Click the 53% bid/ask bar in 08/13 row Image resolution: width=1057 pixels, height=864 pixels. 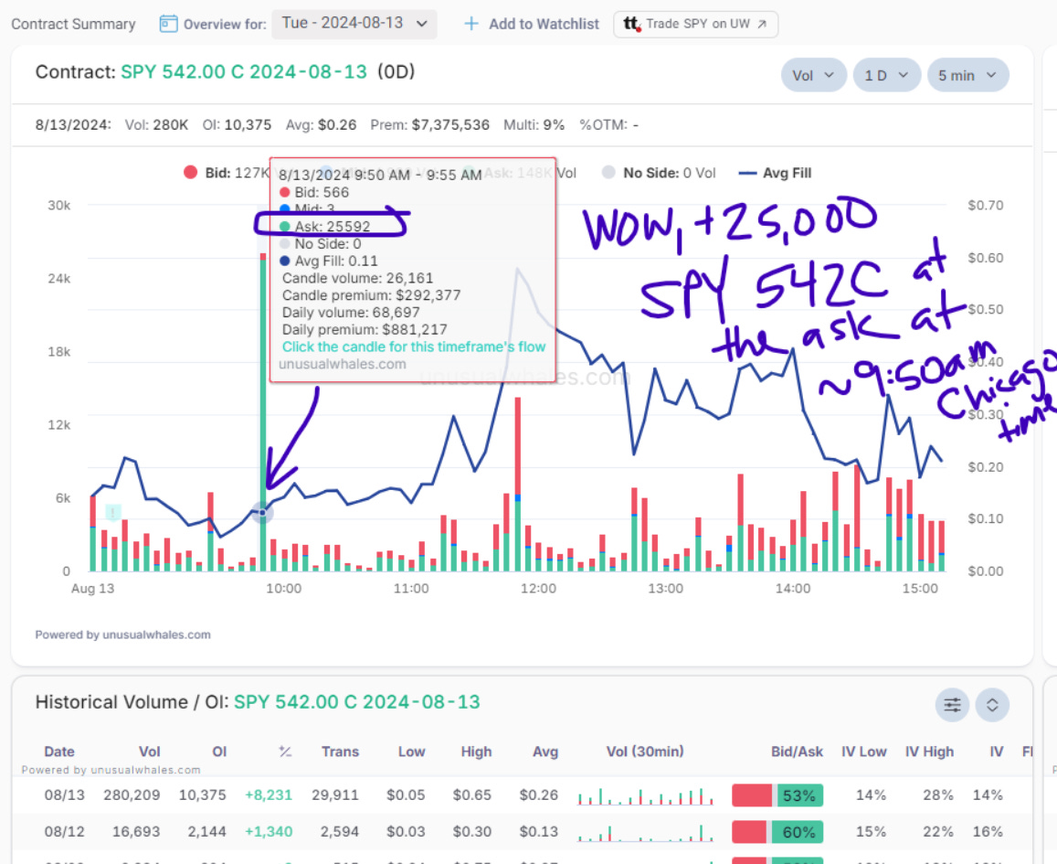777,795
